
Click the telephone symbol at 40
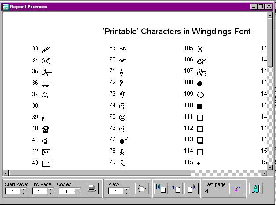click(46, 129)
